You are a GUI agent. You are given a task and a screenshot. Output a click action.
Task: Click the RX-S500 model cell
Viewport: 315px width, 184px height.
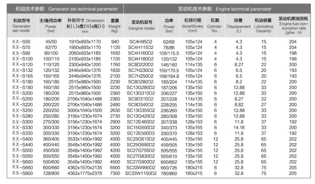click(22, 150)
